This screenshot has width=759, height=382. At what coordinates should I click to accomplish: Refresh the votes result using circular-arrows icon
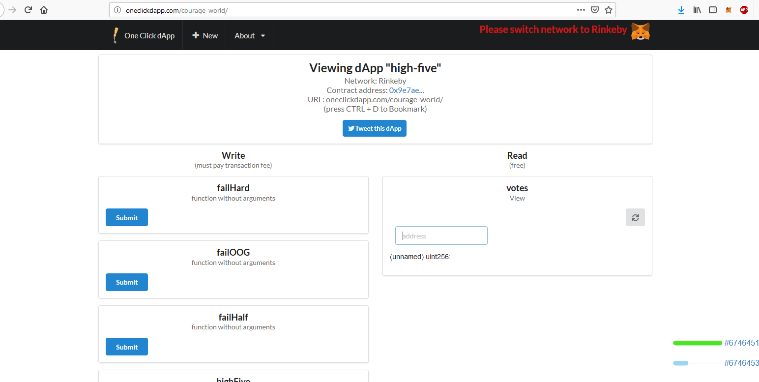point(635,217)
